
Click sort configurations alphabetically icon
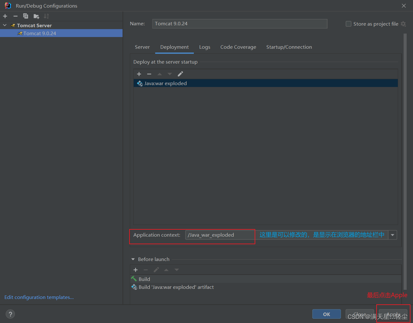point(46,16)
